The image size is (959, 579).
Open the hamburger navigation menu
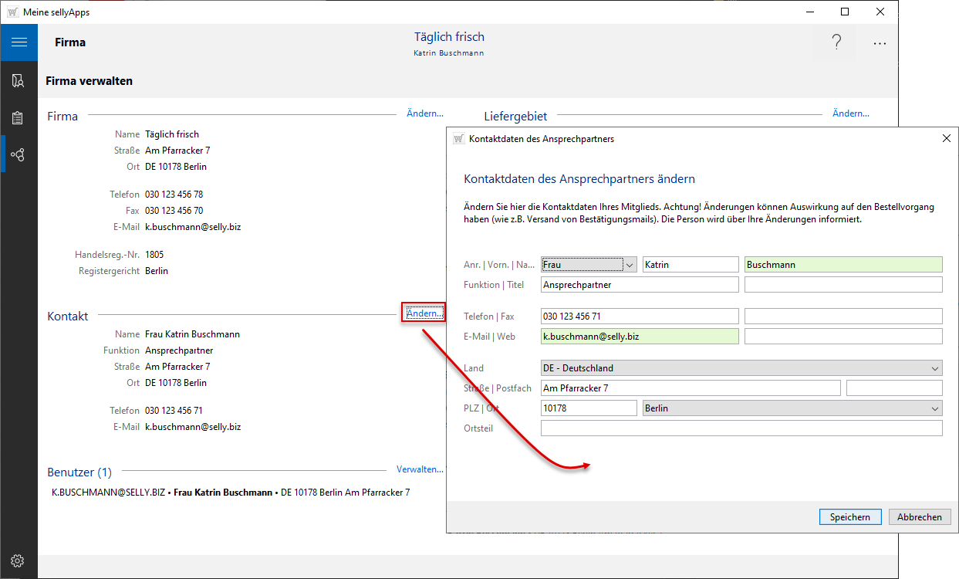pos(19,42)
